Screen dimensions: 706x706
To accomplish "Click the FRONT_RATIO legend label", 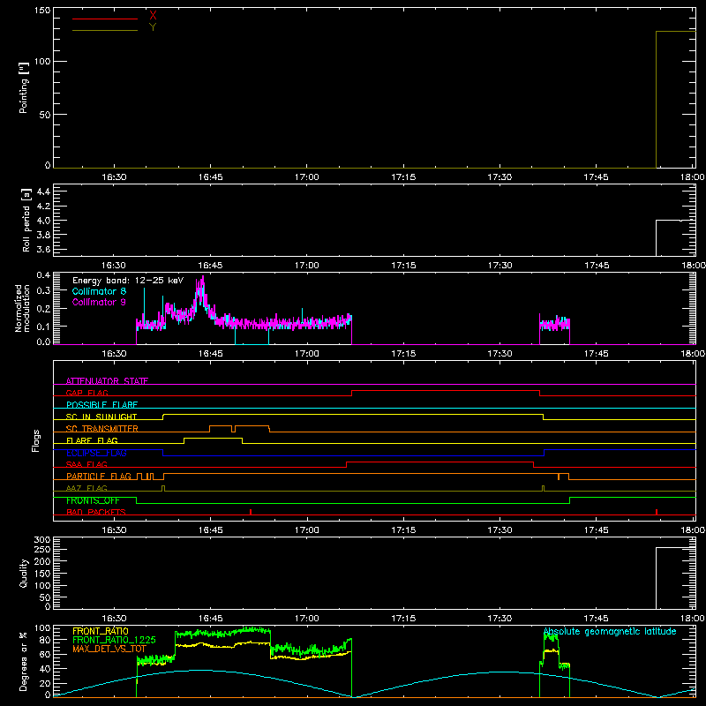I will click(x=101, y=631).
